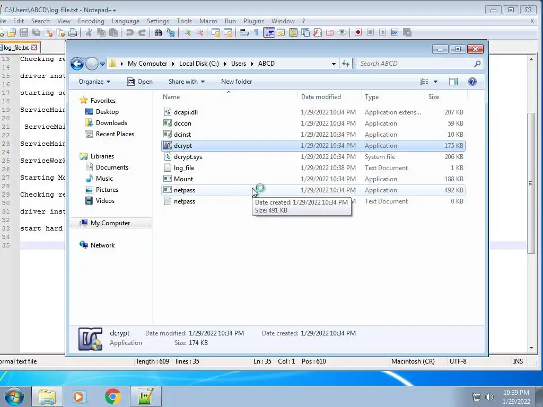The height and width of the screenshot is (407, 543).
Task: Click Run macro multiple times icon
Action: tap(395, 32)
